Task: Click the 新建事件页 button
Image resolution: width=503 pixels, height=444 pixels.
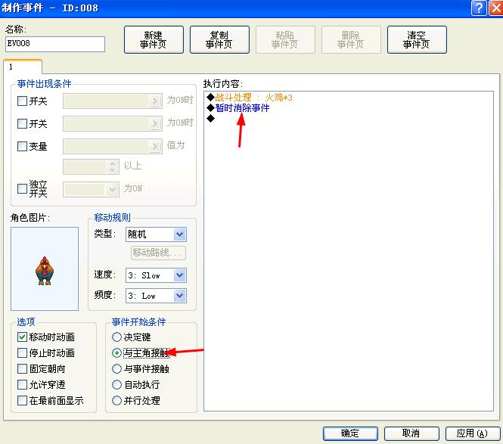Action: [x=154, y=40]
